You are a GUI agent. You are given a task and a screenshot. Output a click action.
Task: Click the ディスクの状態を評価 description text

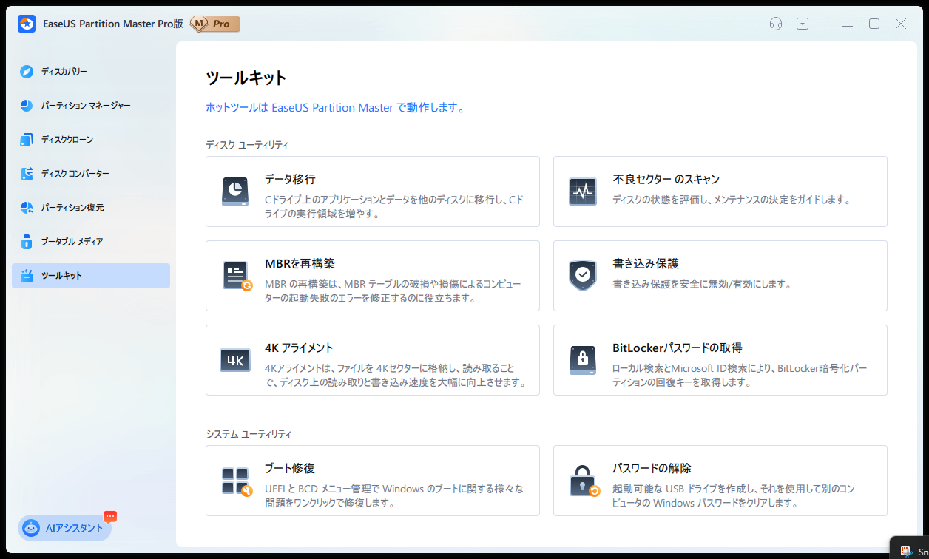(x=732, y=200)
